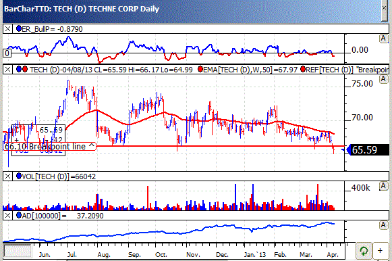
Task: Click the AD[100000]= 37.2090 label
Action: (x=63, y=216)
